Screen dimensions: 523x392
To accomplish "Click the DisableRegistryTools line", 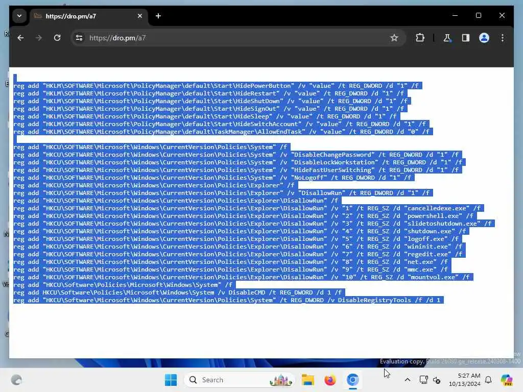I will click(228, 300).
